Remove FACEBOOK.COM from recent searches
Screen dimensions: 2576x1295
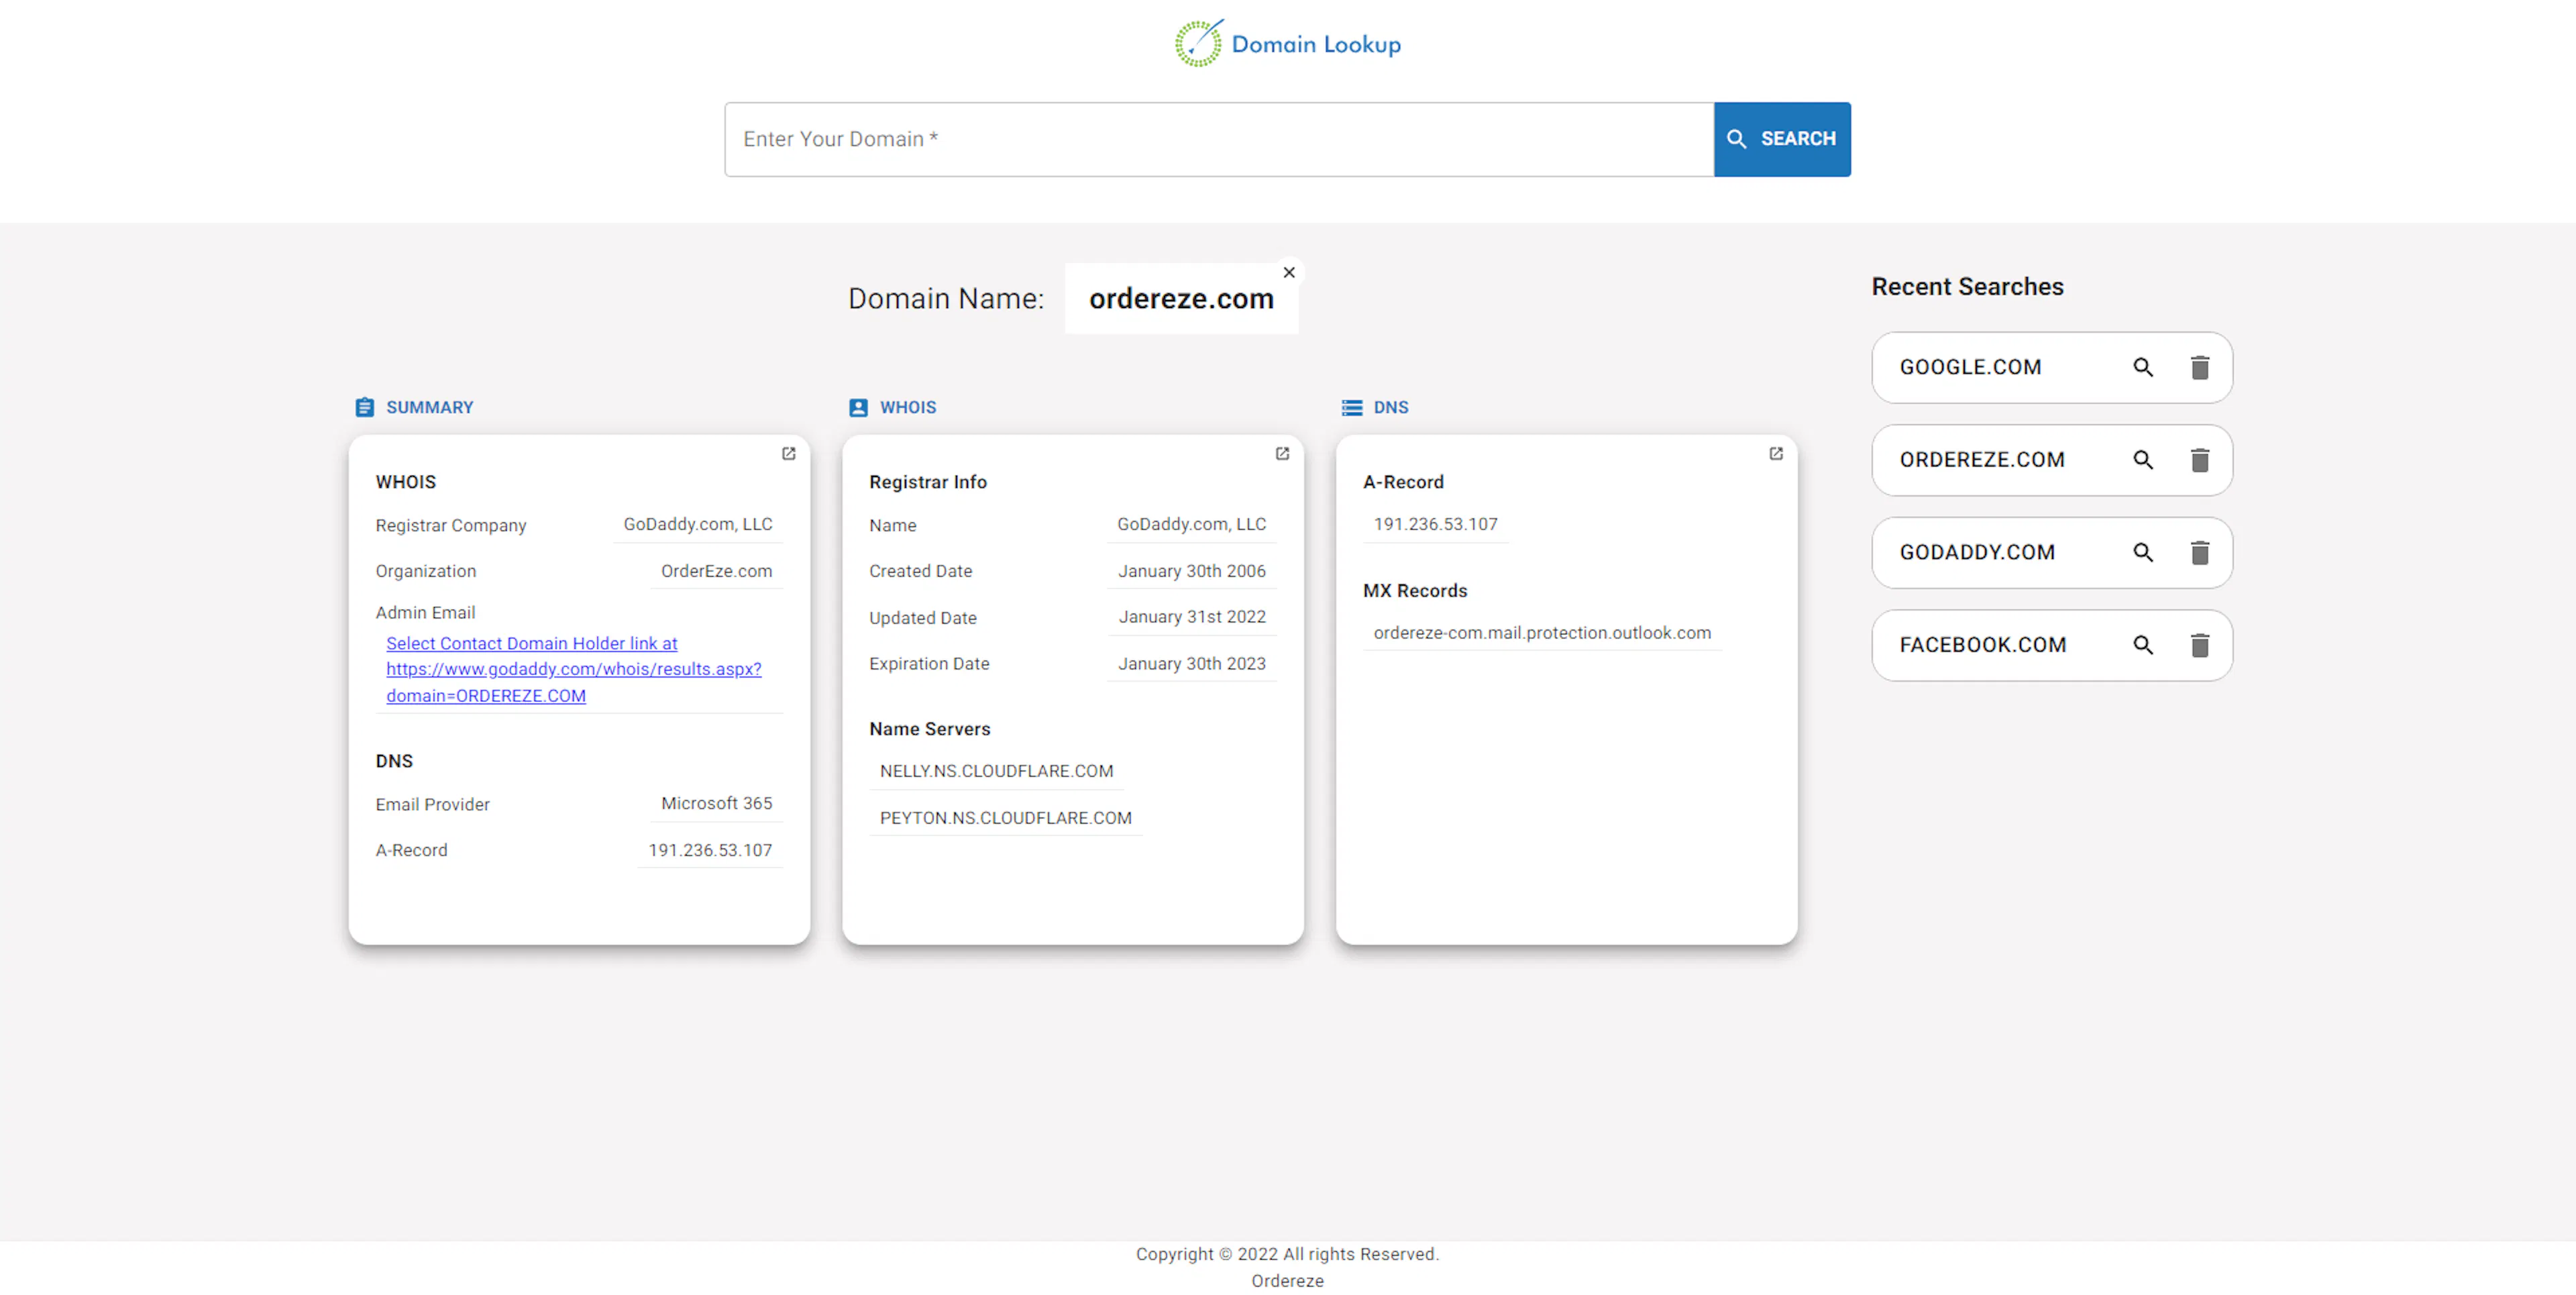[2199, 646]
